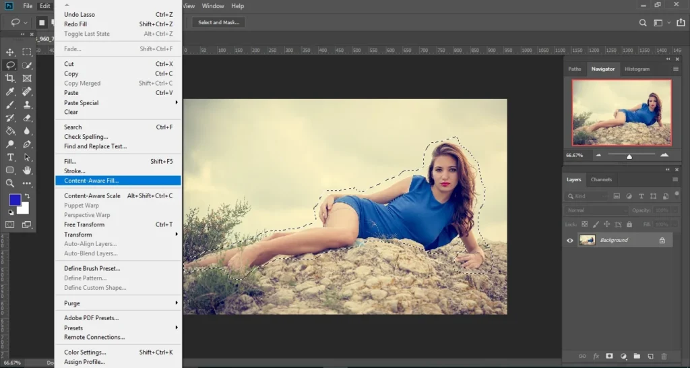
Task: Swap foreground and background colors
Action: point(27,196)
